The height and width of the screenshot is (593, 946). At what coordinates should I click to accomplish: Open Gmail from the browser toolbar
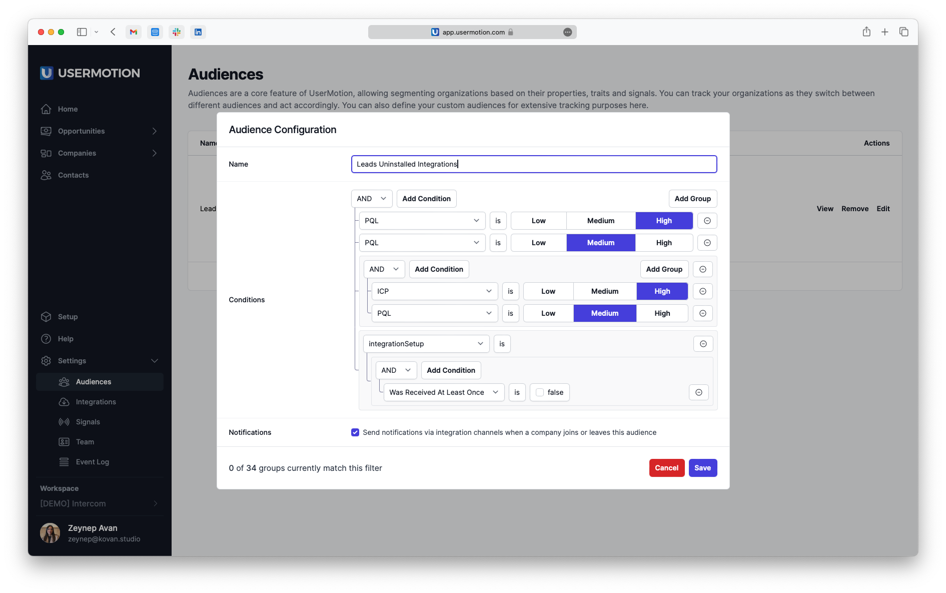click(x=133, y=32)
